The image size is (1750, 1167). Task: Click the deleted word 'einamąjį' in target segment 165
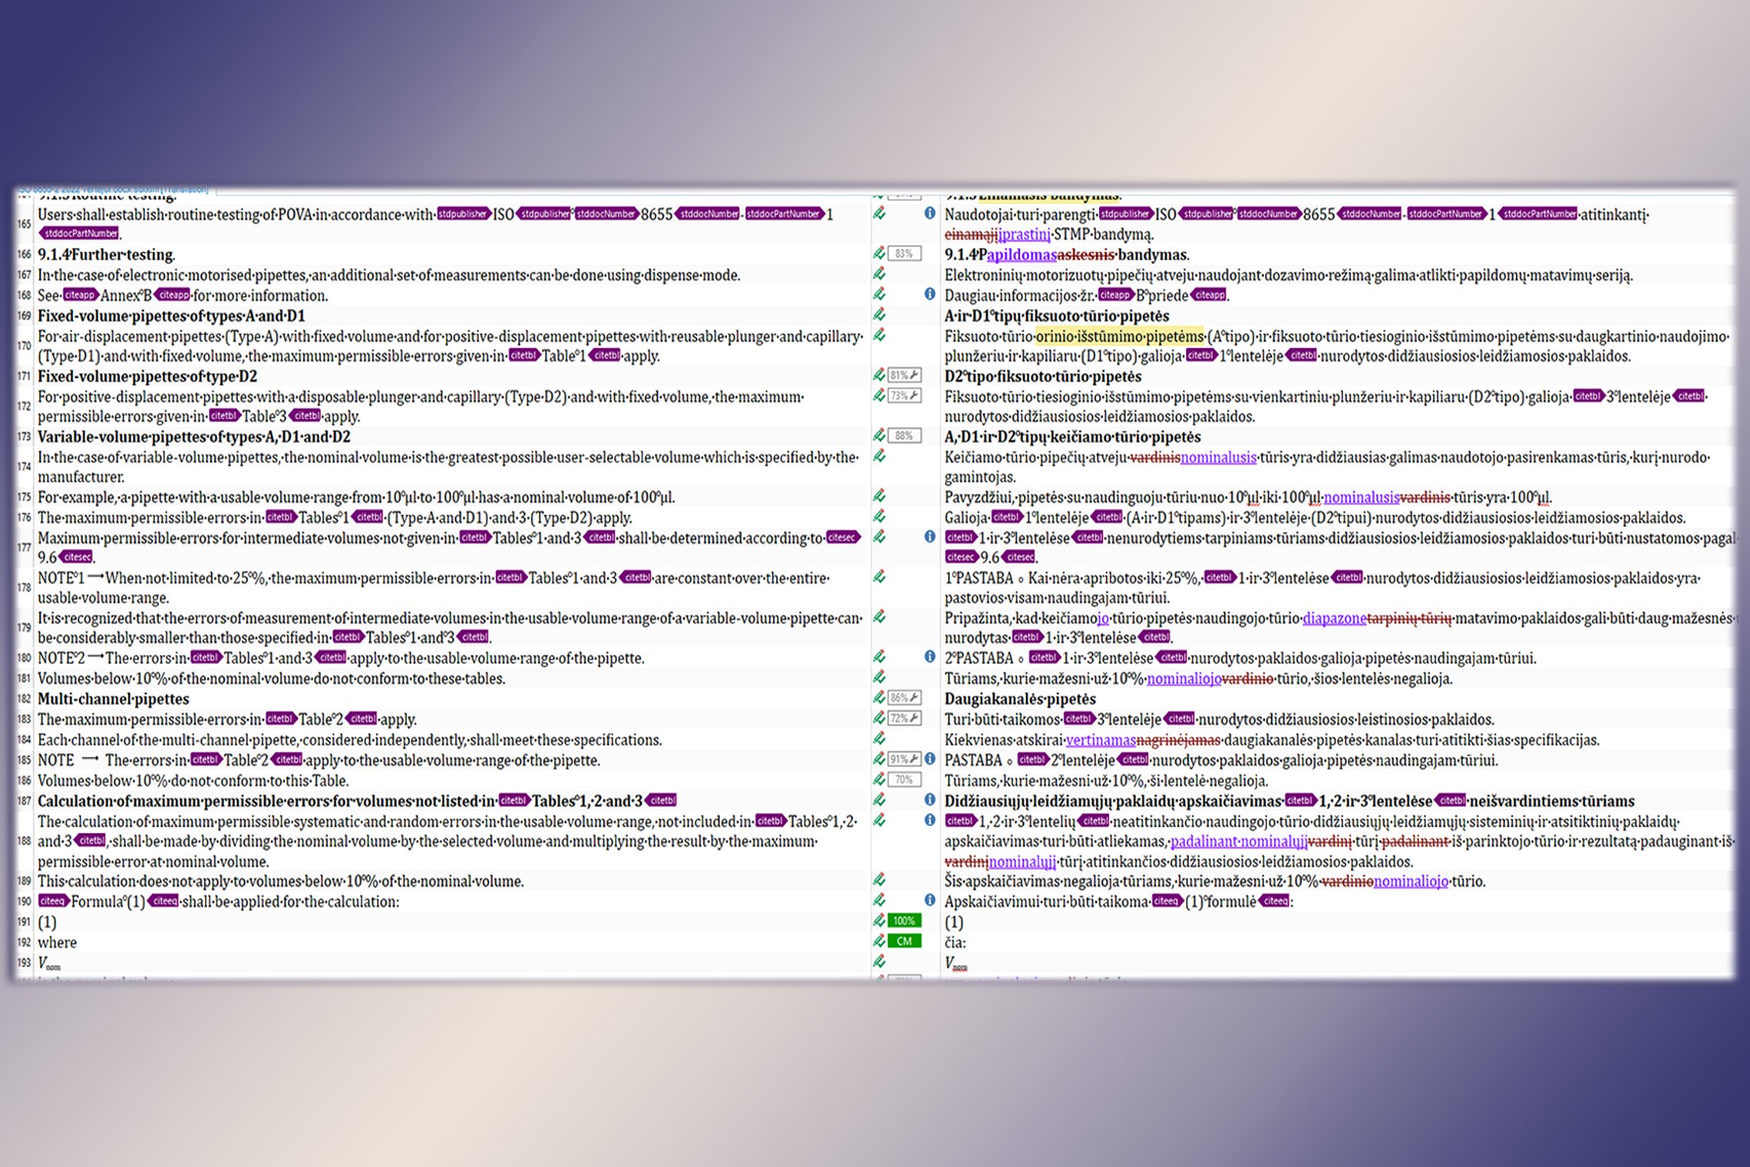tap(970, 234)
